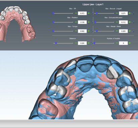Increase Max TIP value with green plus

click(89, 13)
